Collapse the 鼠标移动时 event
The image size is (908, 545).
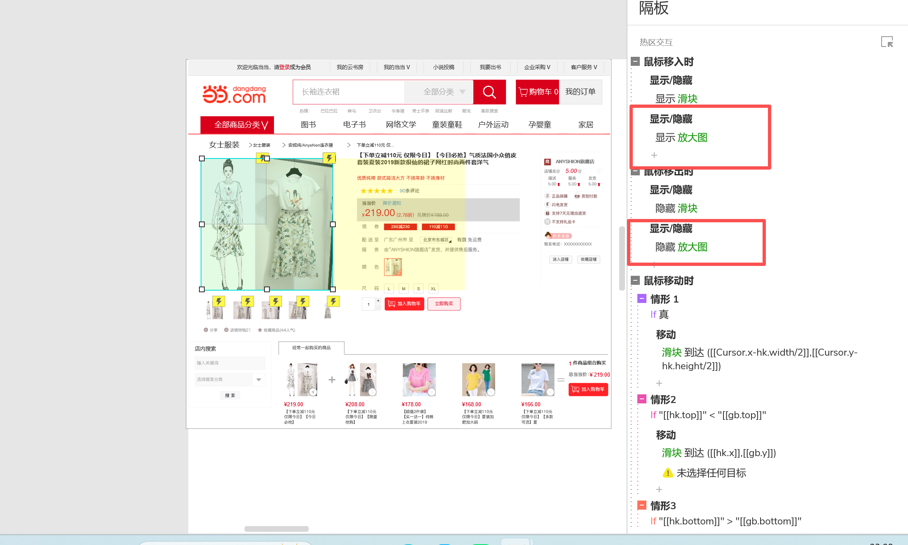(635, 281)
